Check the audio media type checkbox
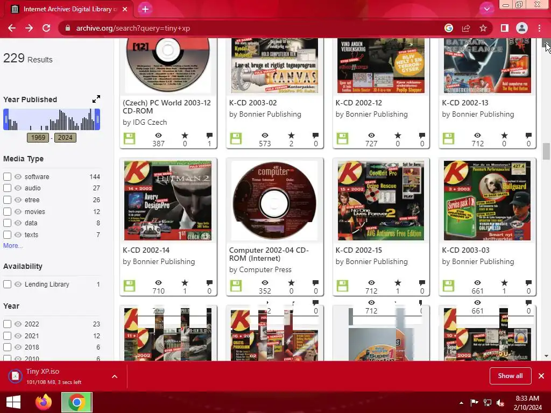This screenshot has width=551, height=413. point(7,188)
